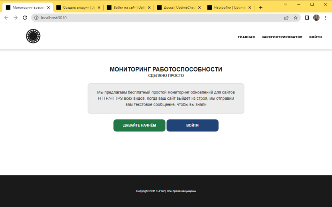This screenshot has width=332, height=207.
Task: Share this page icon
Action: pos(286,18)
